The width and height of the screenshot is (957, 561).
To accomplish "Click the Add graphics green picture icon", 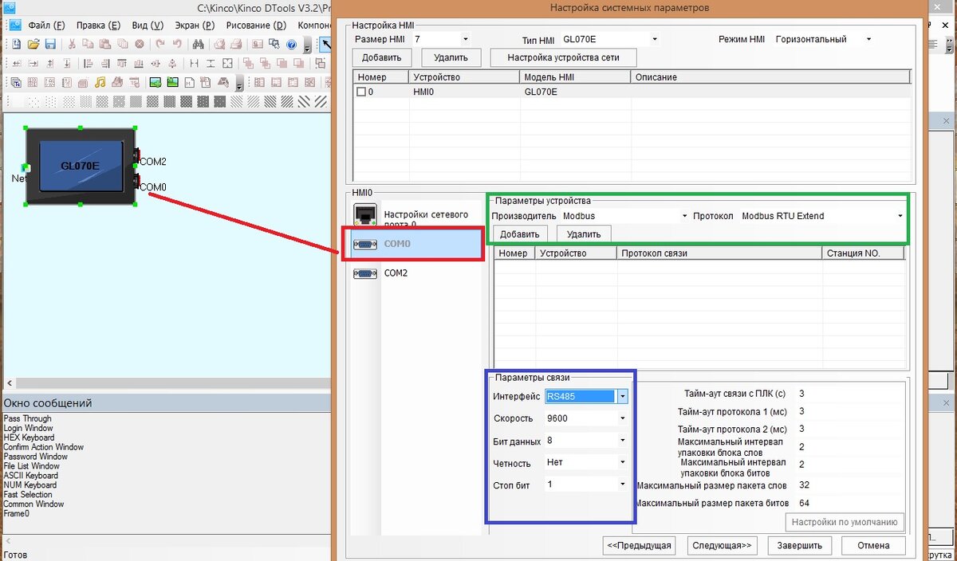I will pos(156,83).
